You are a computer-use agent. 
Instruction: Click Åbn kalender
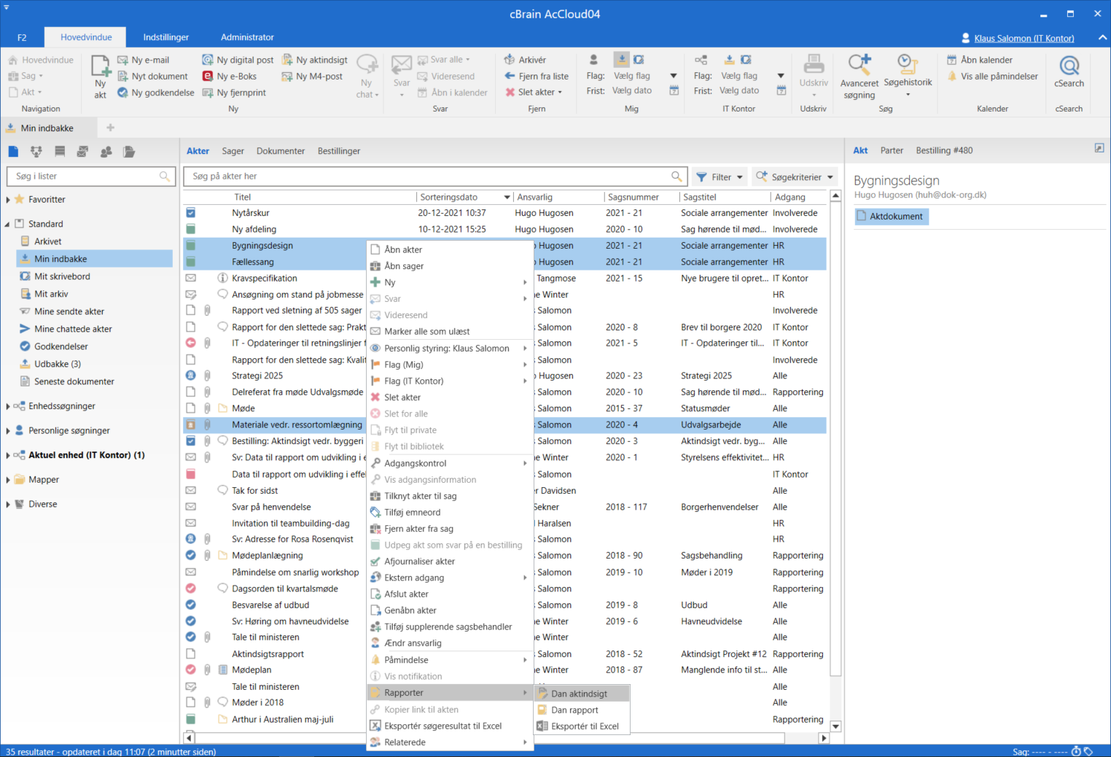[979, 60]
